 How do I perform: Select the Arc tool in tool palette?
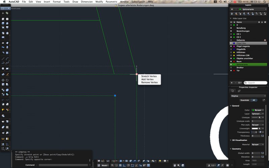7,59
